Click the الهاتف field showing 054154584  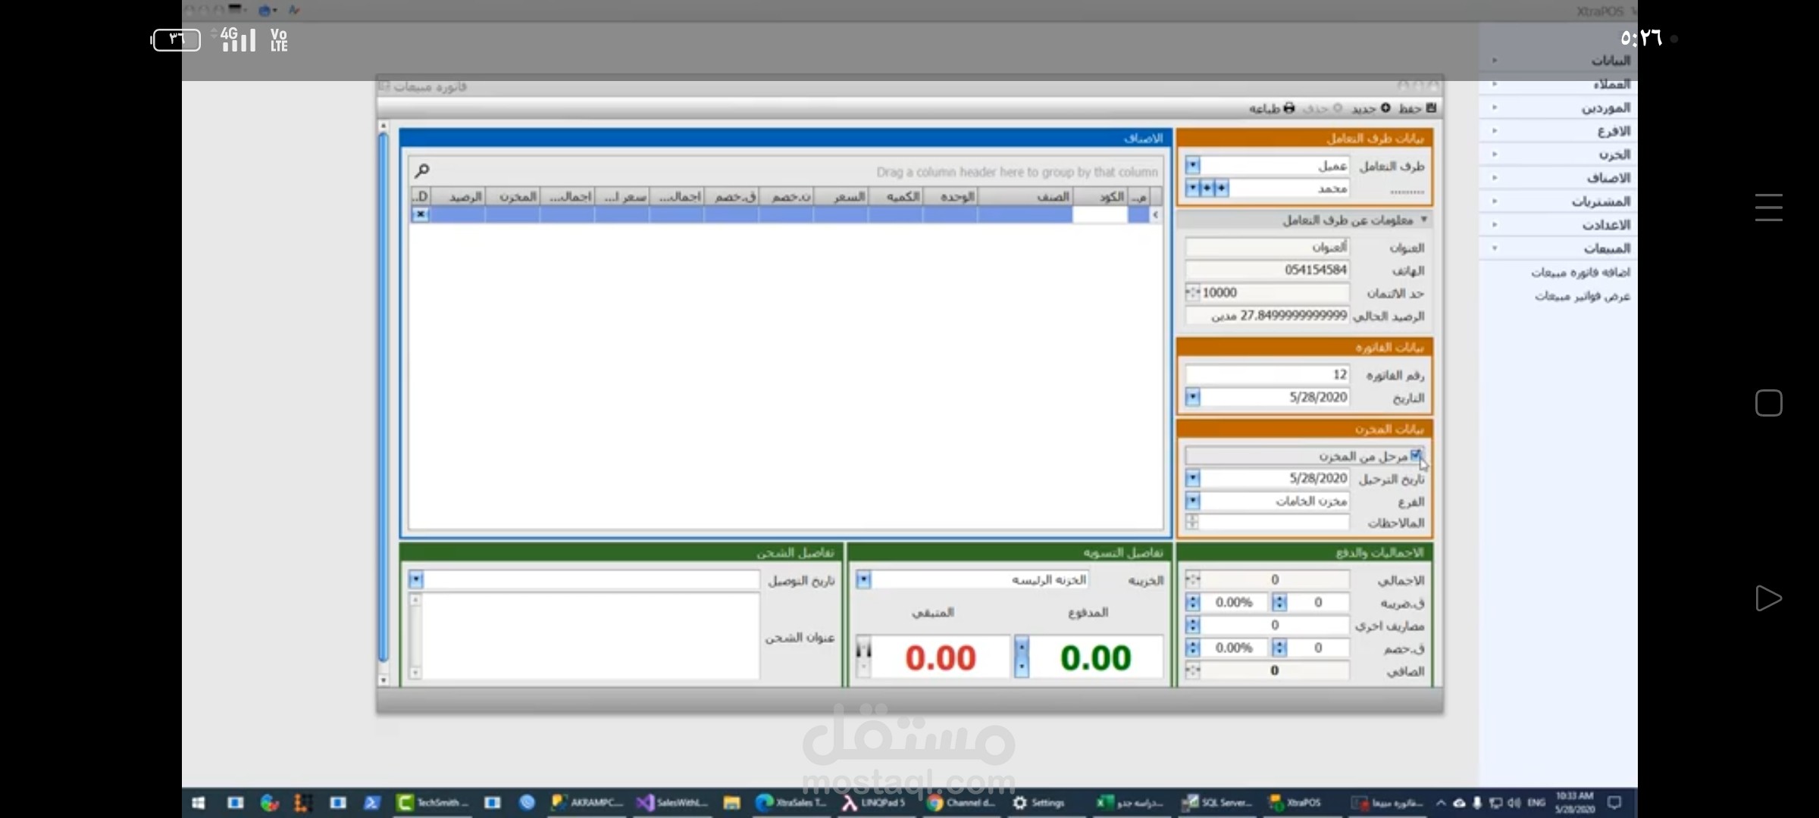[x=1267, y=270]
